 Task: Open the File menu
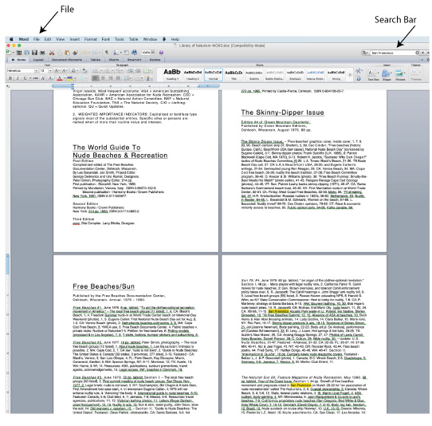point(37,39)
